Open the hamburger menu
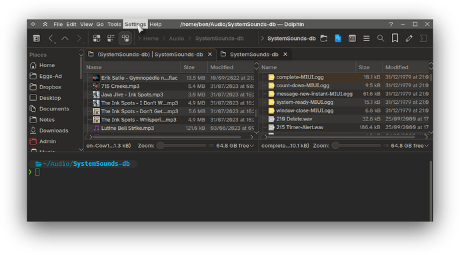 point(367,39)
